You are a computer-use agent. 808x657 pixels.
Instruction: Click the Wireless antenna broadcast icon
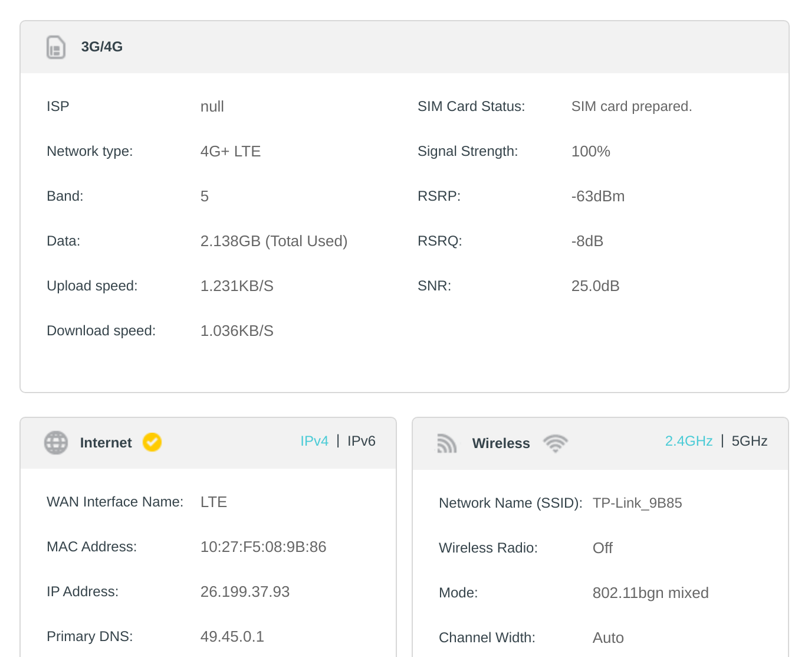coord(446,443)
